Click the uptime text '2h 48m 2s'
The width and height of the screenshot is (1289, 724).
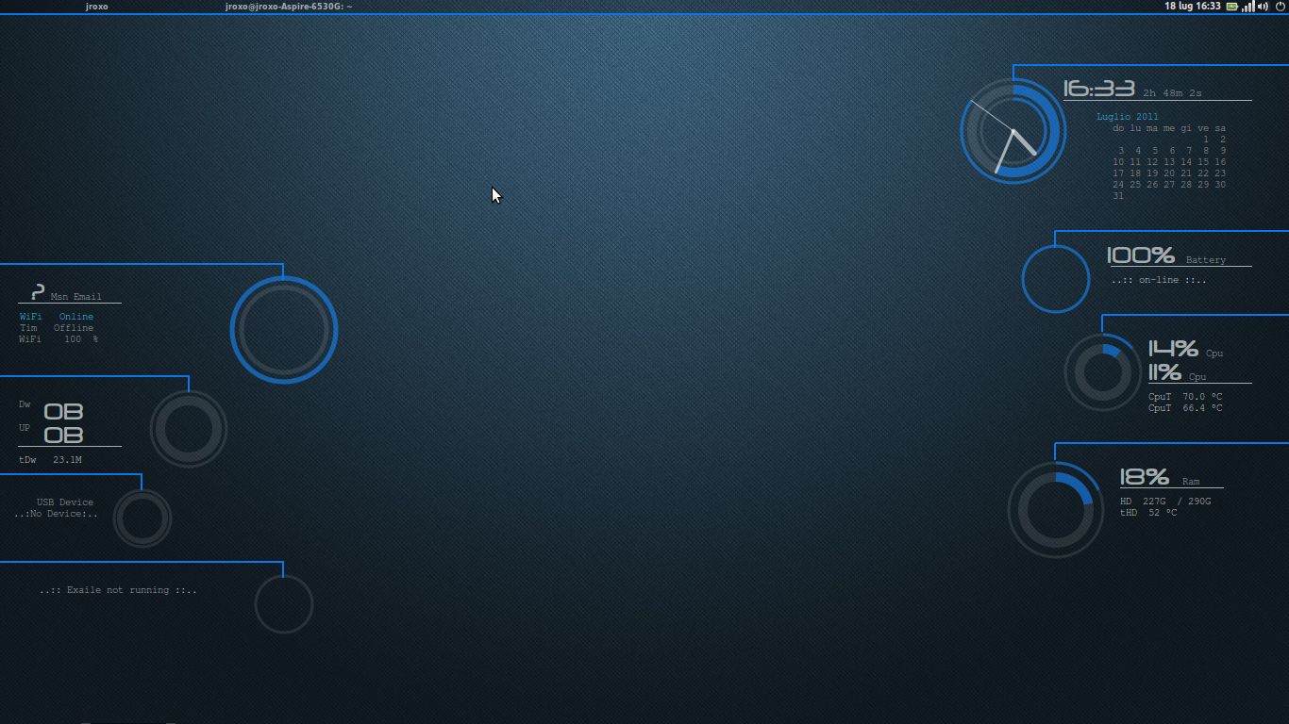1172,93
